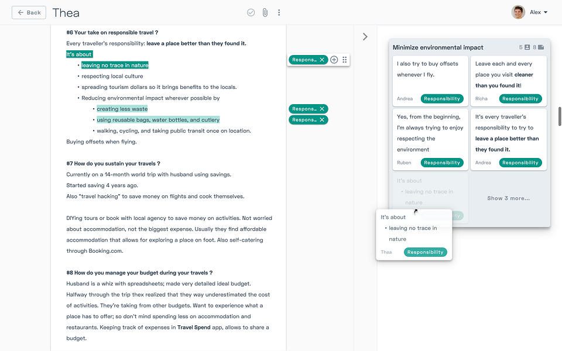The height and width of the screenshot is (351, 562).
Task: Open Alex account dropdown
Action: tap(539, 12)
